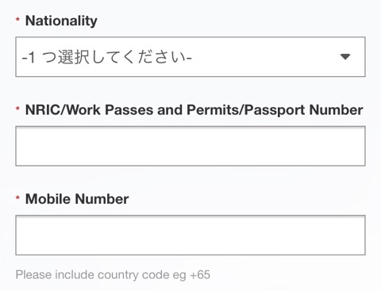
Task: Click the red asterisk beside Nationality
Action: 17,20
